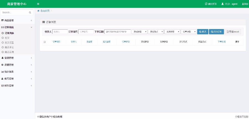Open the 支付状态 dropdown filter

139,32
